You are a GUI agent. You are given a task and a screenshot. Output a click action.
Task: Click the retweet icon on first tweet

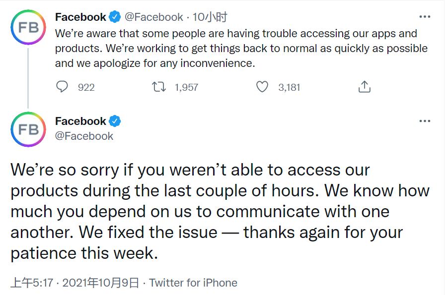click(158, 87)
